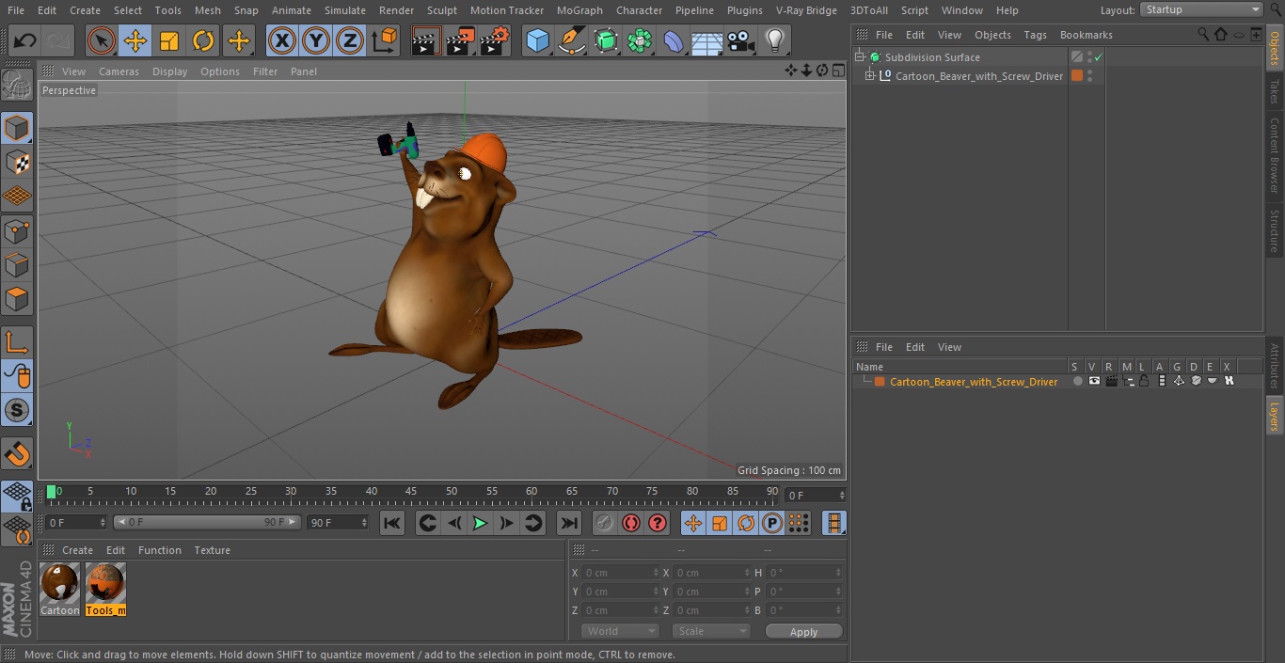This screenshot has height=663, width=1285.
Task: Click beaver object's orange layer swatch
Action: pyautogui.click(x=1077, y=76)
